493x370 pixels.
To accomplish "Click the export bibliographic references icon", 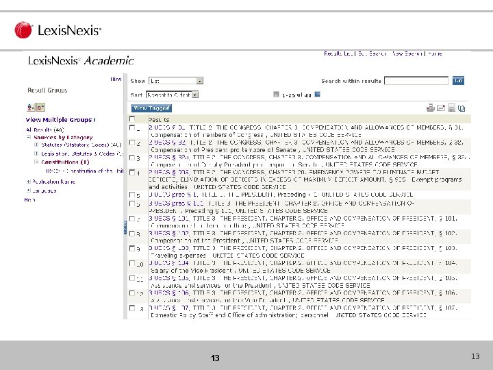I will pyautogui.click(x=462, y=108).
